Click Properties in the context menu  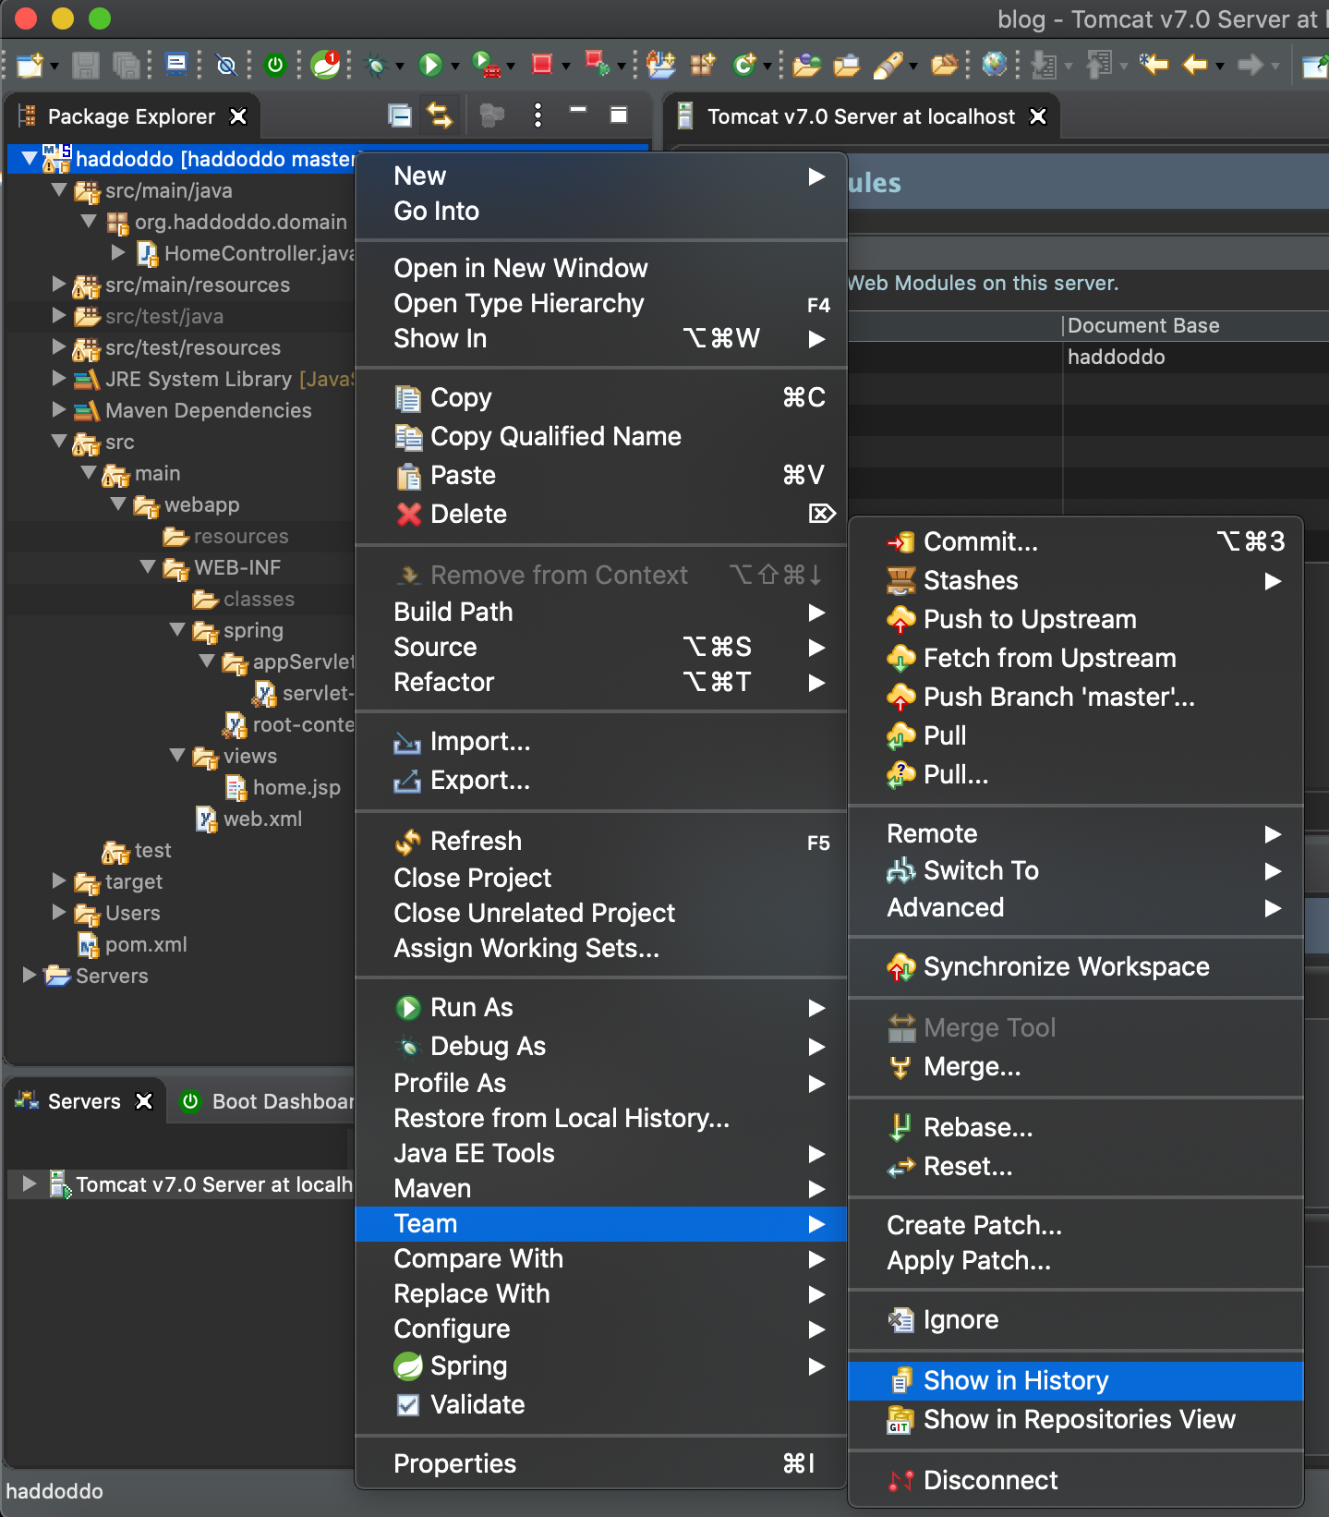600,1463
